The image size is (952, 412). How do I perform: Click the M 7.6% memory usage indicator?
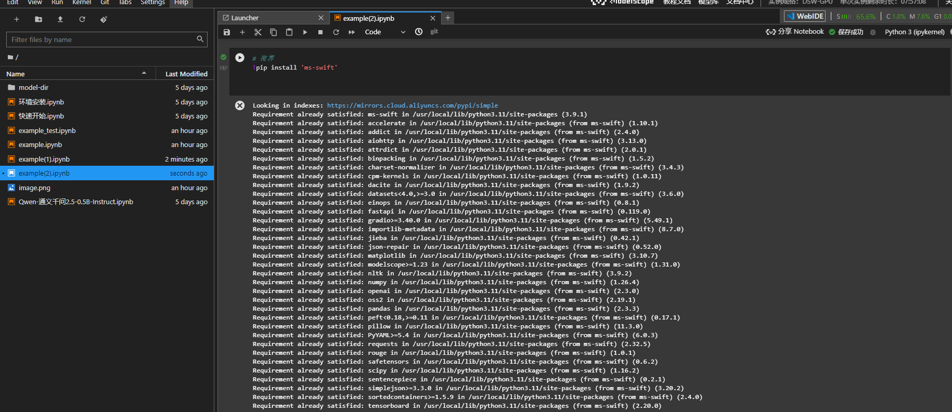[920, 17]
